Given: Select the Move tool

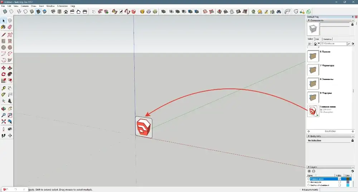Looking at the screenshot, I should click(4, 68).
